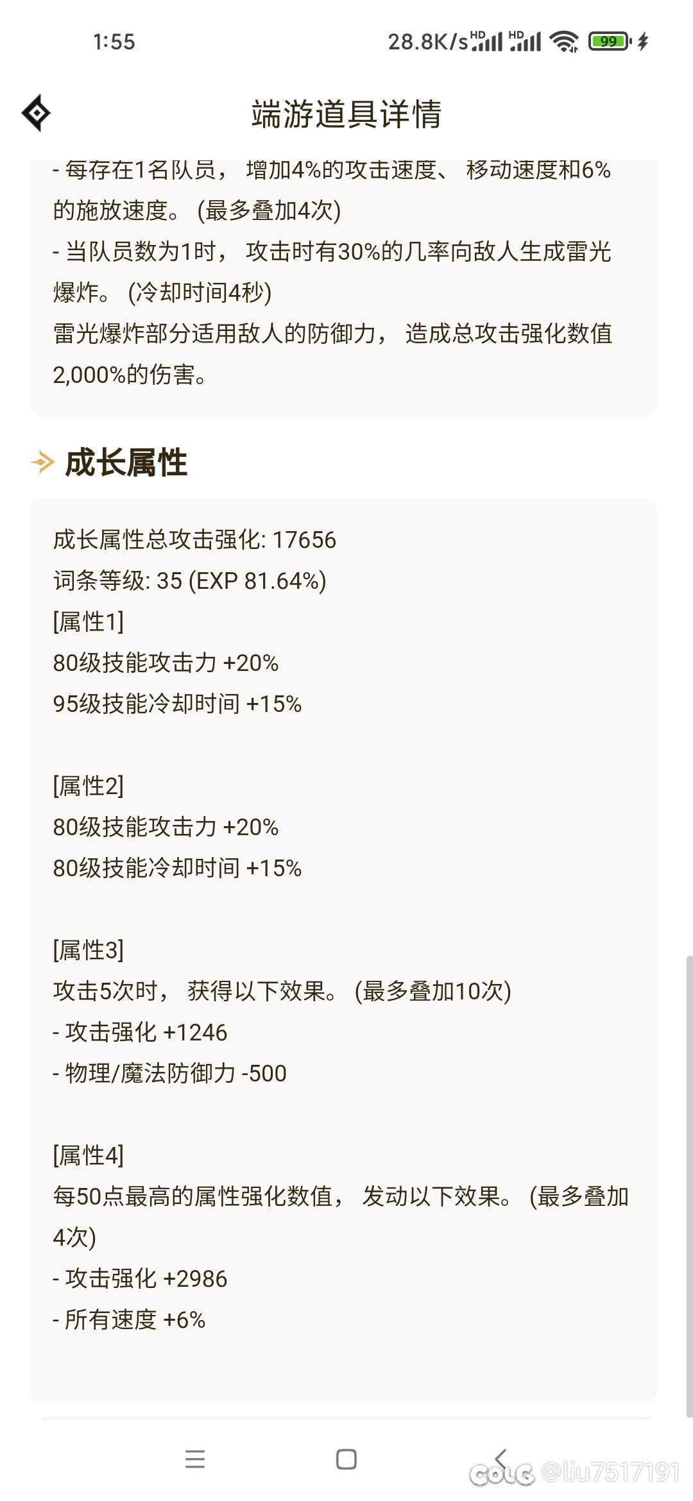The width and height of the screenshot is (693, 1501).
Task: Click the vertical scrollbar on right edge
Action: 689,1186
